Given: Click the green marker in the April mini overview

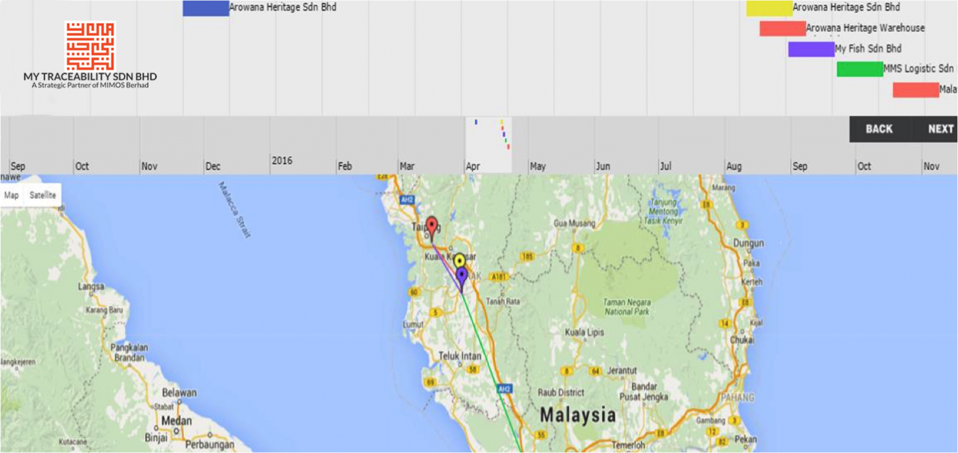Looking at the screenshot, I should pos(506,140).
